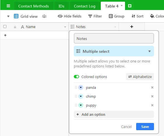Click the collaborators people icon
This screenshot has width=164, height=136.
[44, 16]
